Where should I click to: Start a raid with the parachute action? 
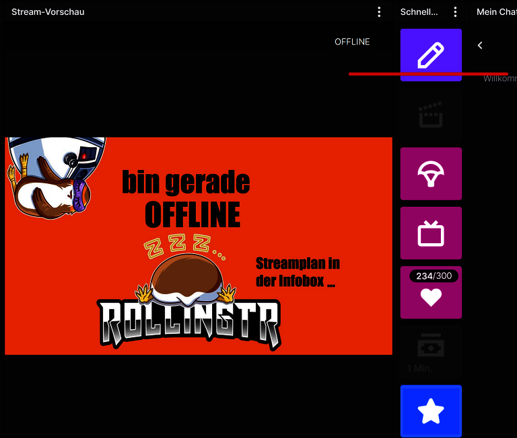(x=431, y=174)
